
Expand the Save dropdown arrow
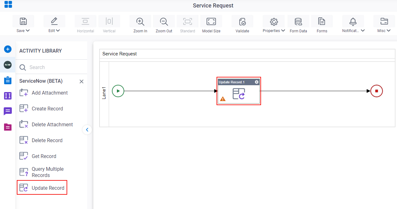[28, 31]
